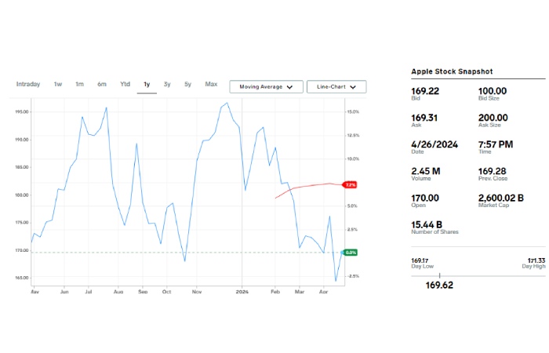This screenshot has height=353, width=549.
Task: Select the 1y range tab
Action: tap(147, 85)
